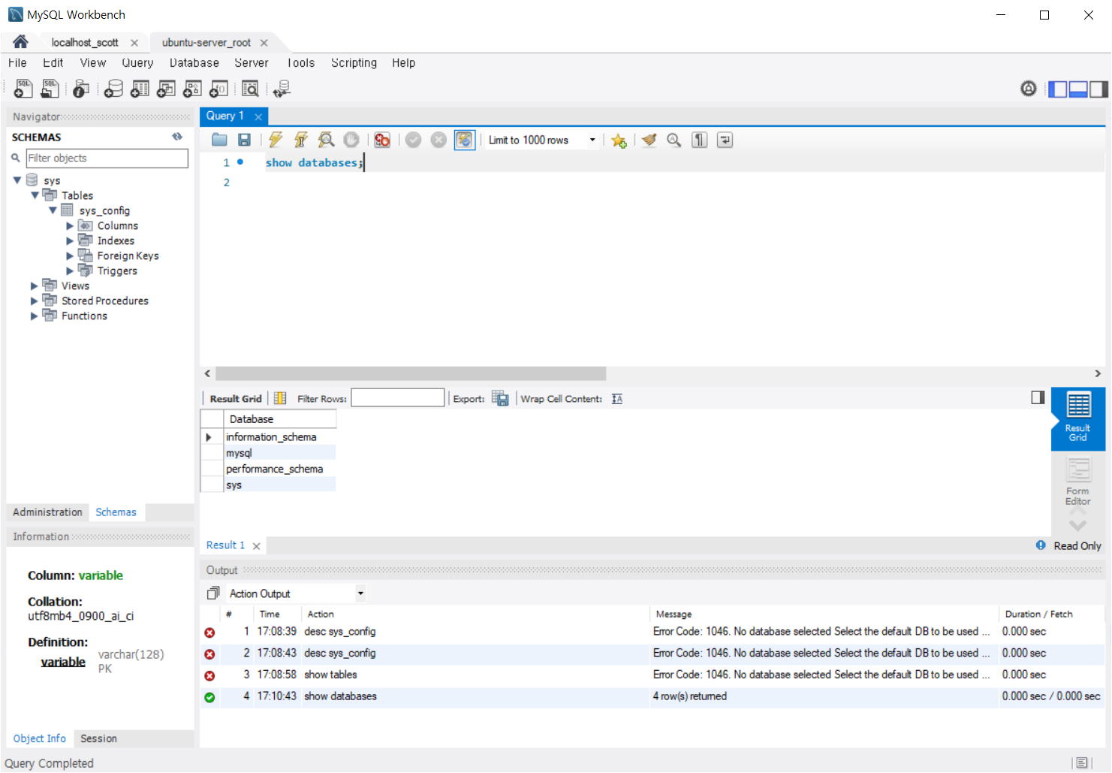1112x773 pixels.
Task: Click the Filter objects search field
Action: coord(107,158)
